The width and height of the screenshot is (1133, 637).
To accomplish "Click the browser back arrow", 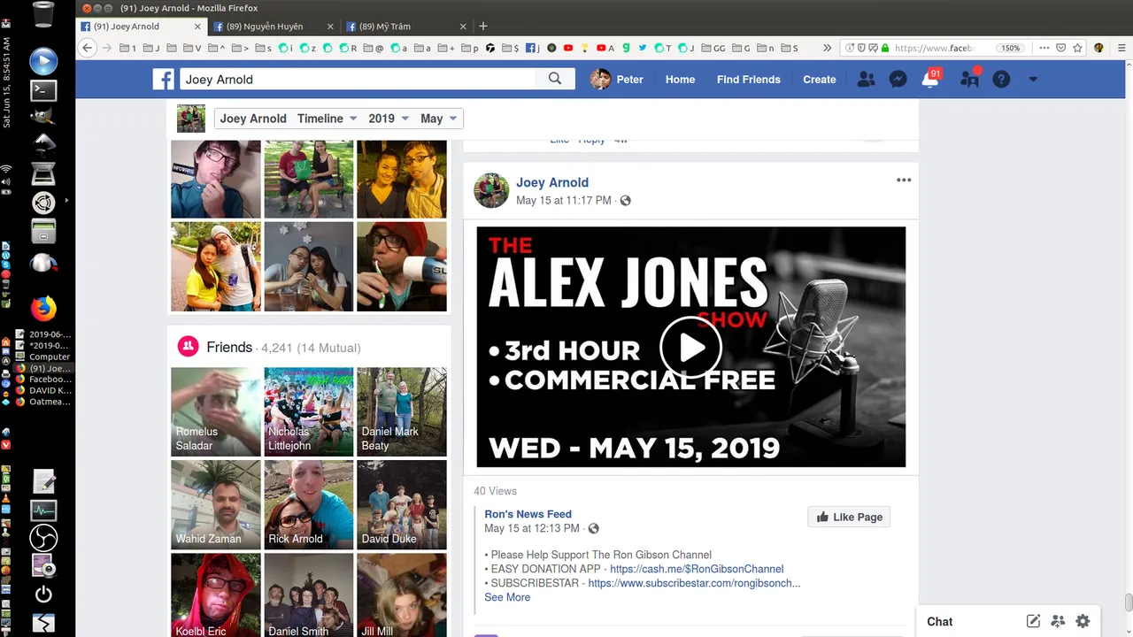I will click(x=87, y=48).
